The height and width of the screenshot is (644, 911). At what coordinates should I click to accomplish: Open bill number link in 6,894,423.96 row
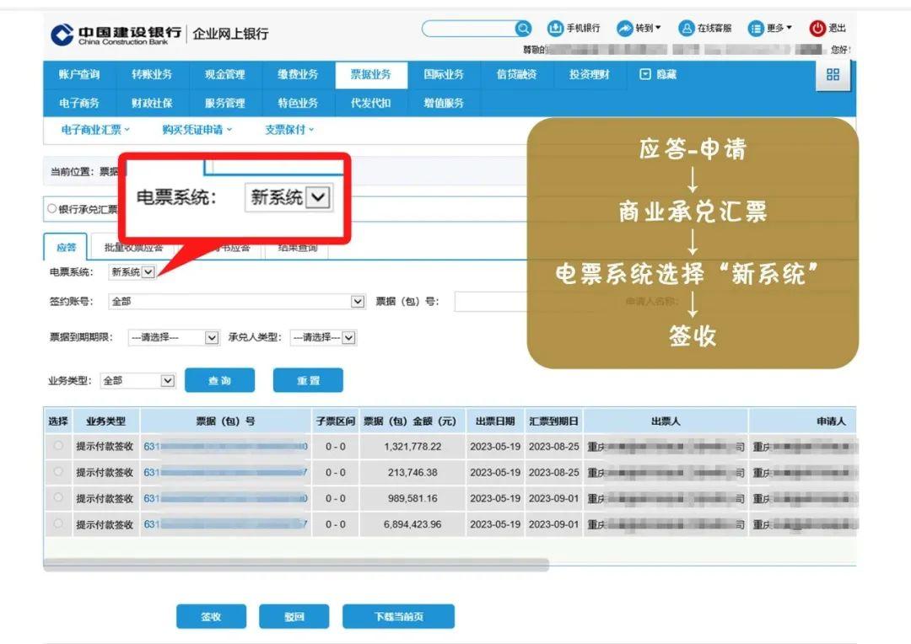coord(226,524)
